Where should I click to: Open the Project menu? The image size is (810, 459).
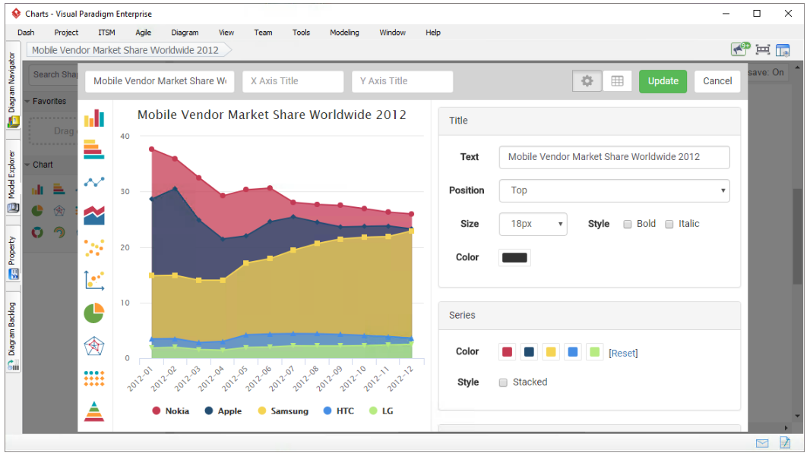point(66,33)
